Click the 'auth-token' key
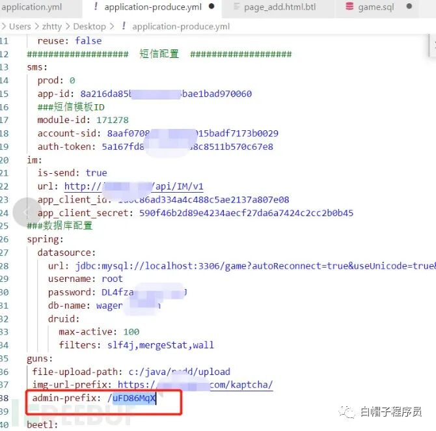Image resolution: width=436 pixels, height=431 pixels. [66, 146]
